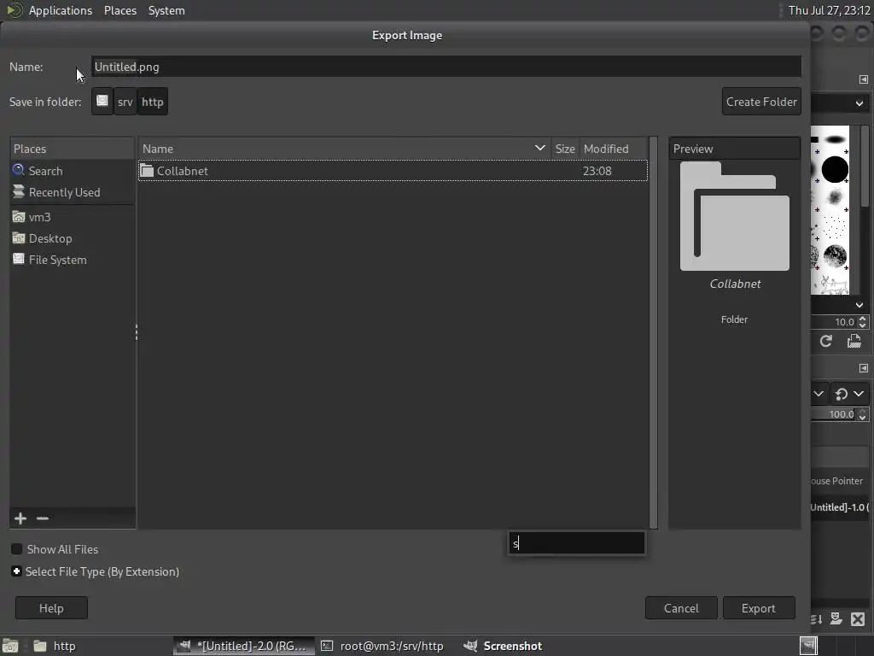Expand Select File Type (By Extension)
Image resolution: width=874 pixels, height=656 pixels.
click(x=17, y=571)
